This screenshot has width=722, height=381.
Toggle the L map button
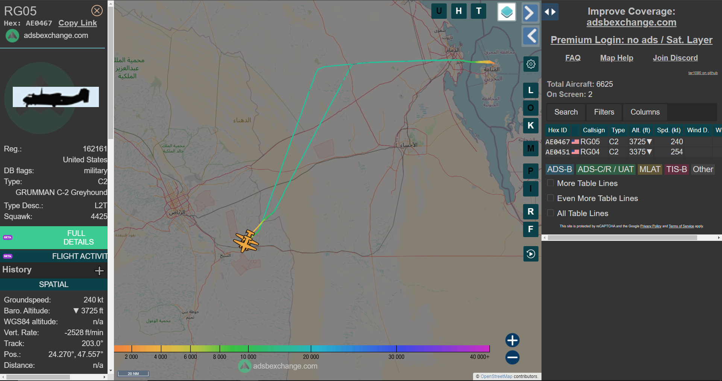pos(531,90)
